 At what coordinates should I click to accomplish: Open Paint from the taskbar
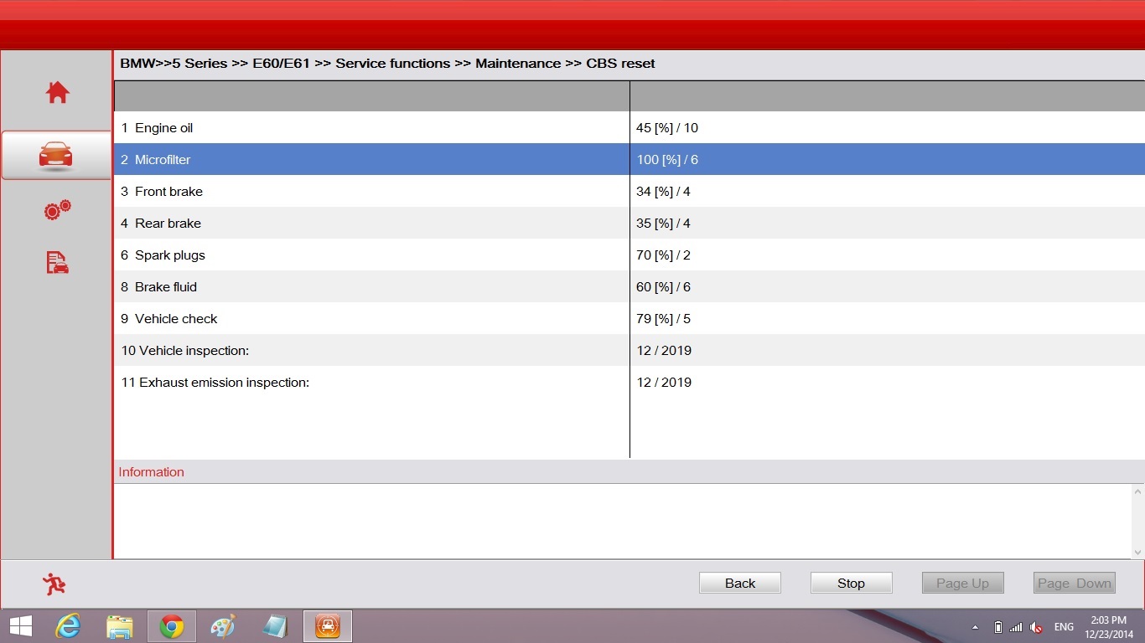[x=223, y=626]
